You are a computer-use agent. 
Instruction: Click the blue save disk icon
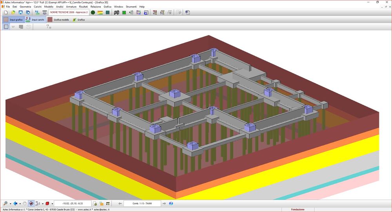pos(20,12)
